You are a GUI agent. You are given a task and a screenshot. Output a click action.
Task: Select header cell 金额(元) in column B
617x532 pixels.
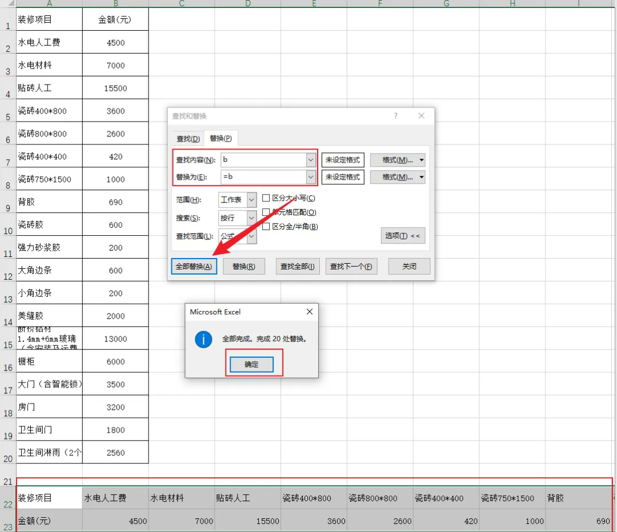[x=115, y=19]
